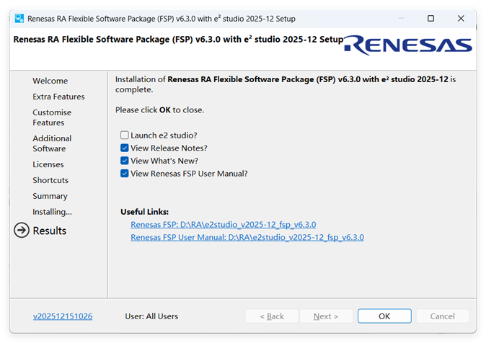
Task: Select the Results step label
Action: [x=50, y=231]
